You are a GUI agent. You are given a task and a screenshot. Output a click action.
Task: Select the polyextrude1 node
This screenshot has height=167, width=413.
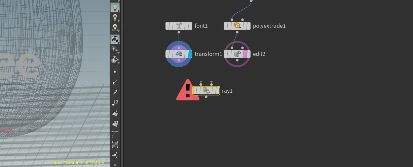coord(237,26)
